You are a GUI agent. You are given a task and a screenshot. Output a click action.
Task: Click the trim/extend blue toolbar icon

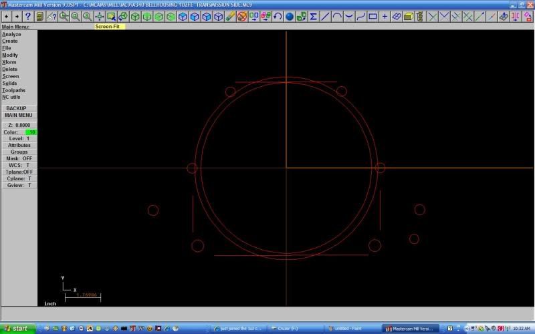click(432, 16)
